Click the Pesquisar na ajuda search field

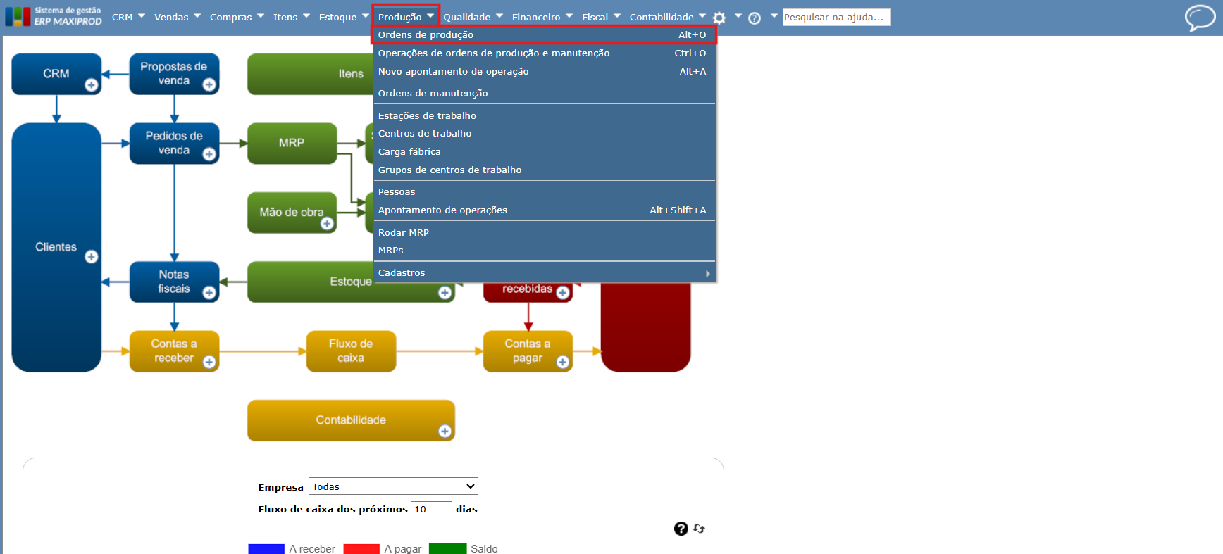(x=836, y=17)
